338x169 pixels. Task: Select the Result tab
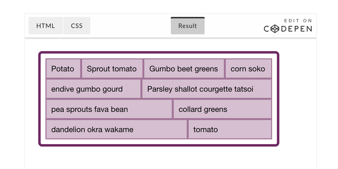coord(188,26)
